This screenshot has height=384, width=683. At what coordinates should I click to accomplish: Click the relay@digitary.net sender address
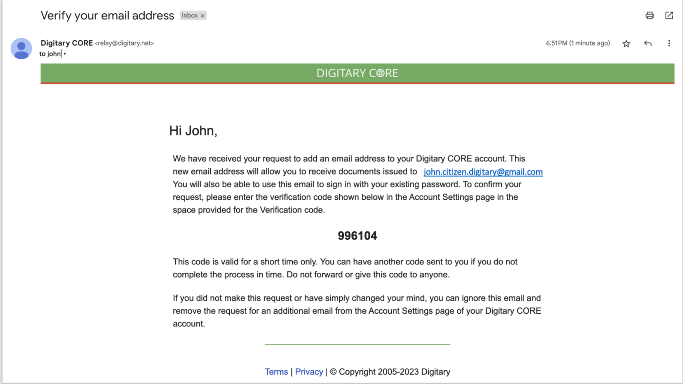click(124, 43)
